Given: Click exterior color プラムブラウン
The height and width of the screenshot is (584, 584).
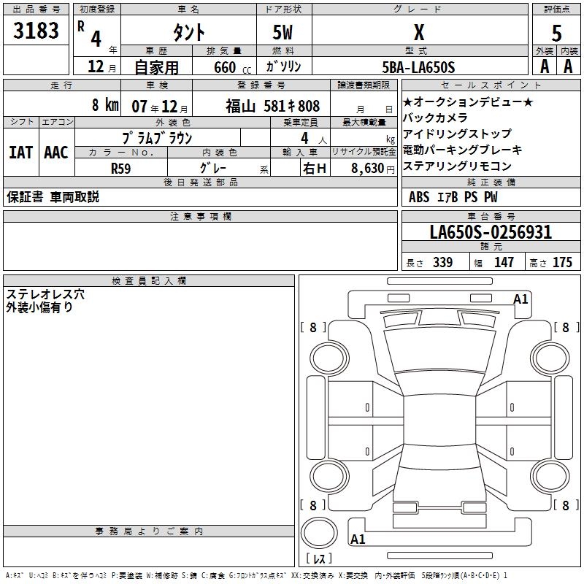Looking at the screenshot, I should coord(157,138).
